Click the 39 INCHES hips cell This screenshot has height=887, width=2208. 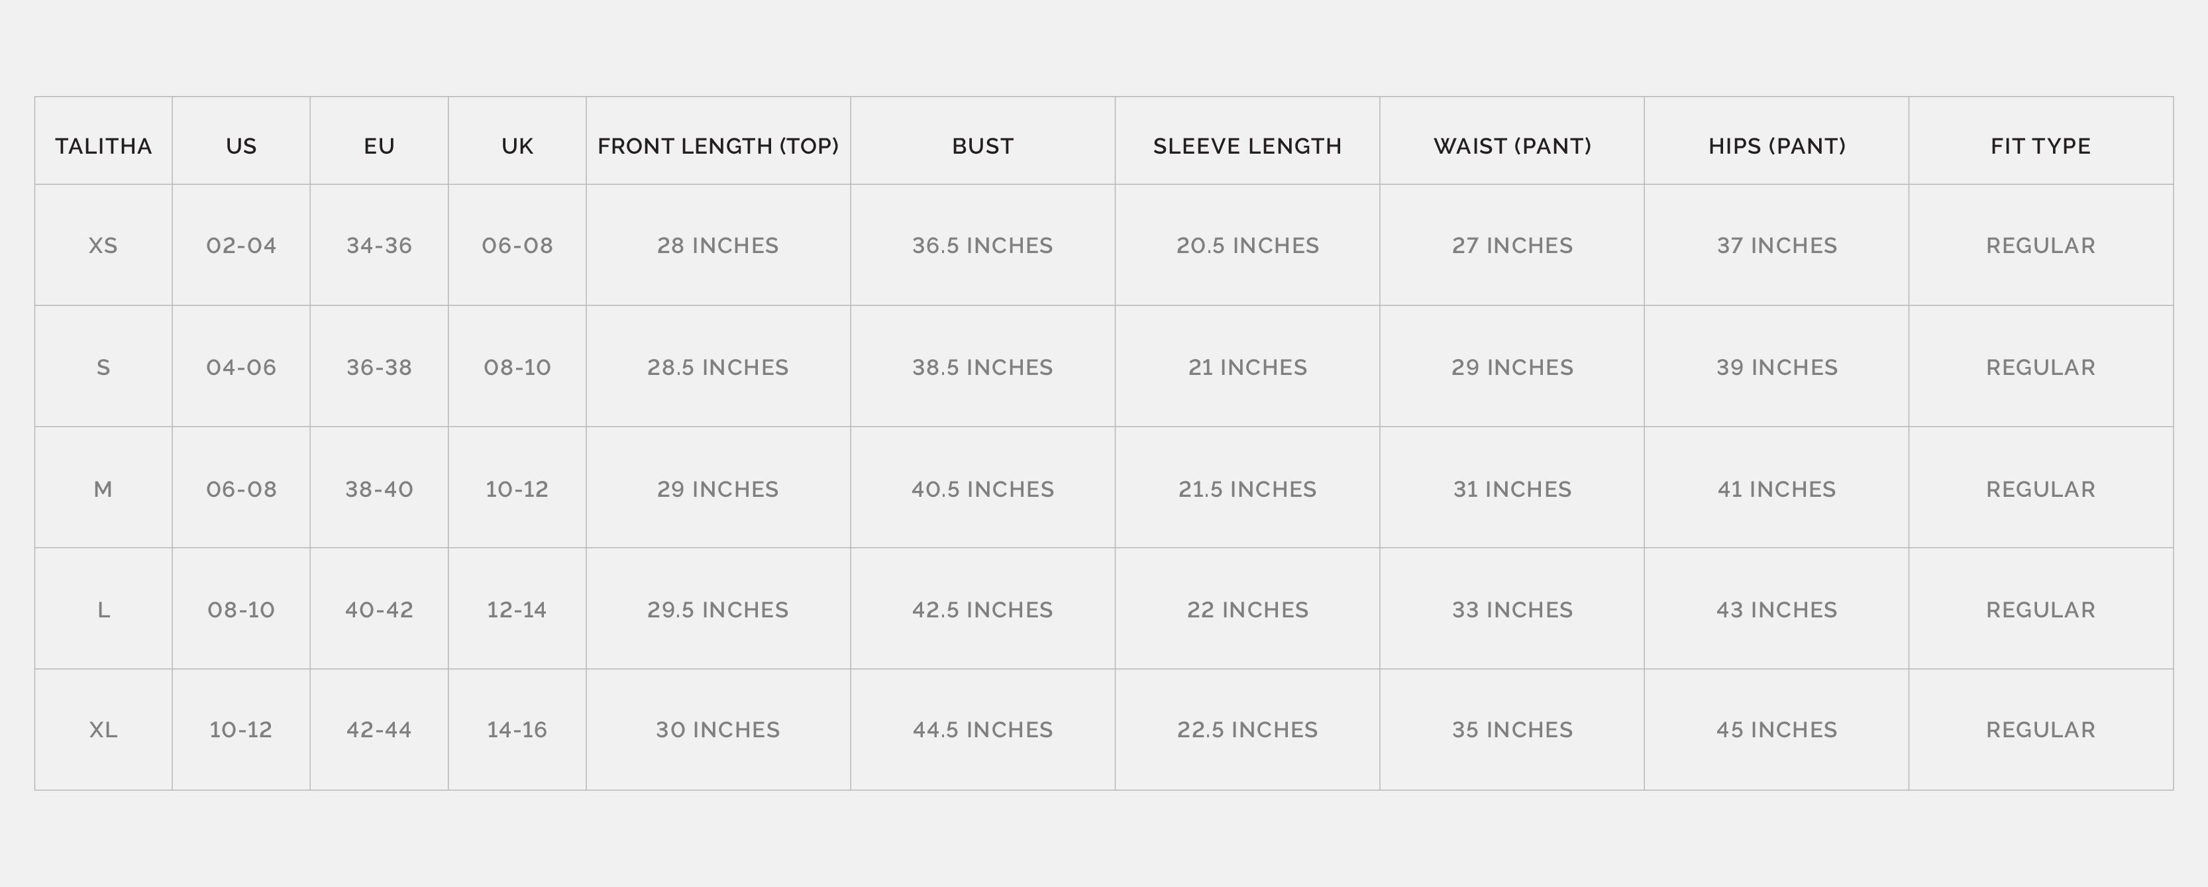[1776, 368]
